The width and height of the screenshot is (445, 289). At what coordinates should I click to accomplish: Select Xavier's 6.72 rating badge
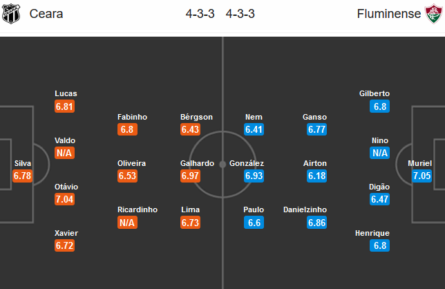tap(65, 245)
